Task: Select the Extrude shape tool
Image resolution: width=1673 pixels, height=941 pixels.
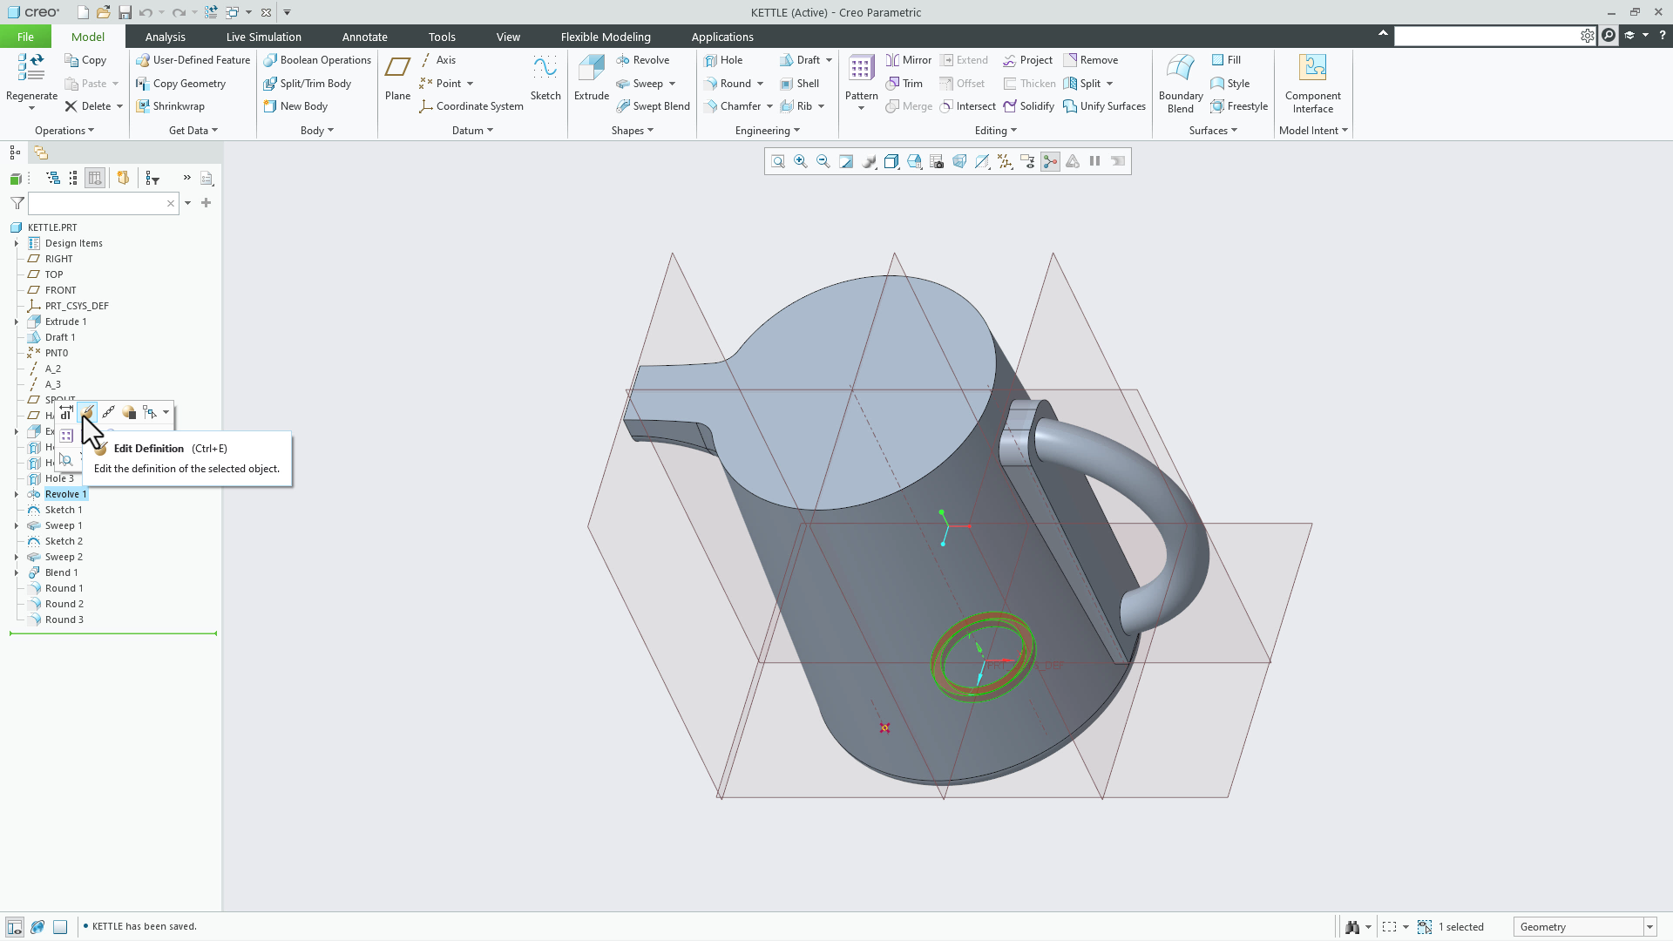Action: 591,79
